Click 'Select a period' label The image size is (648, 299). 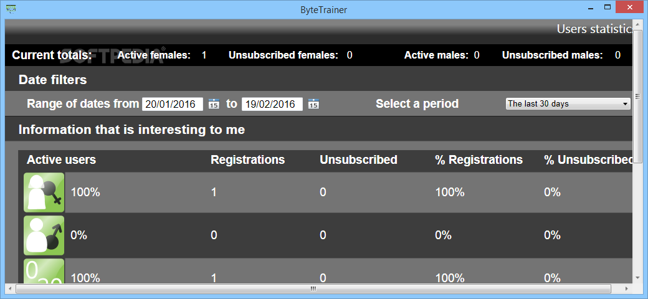417,103
